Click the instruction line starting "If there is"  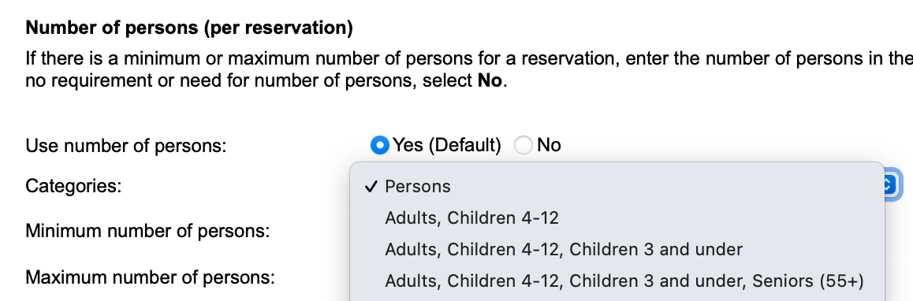click(x=469, y=59)
